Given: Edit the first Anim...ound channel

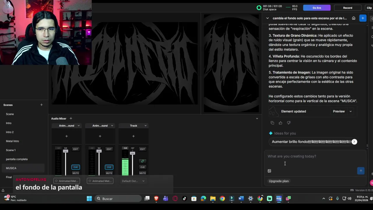Looking at the screenshot, I should coord(75,149).
